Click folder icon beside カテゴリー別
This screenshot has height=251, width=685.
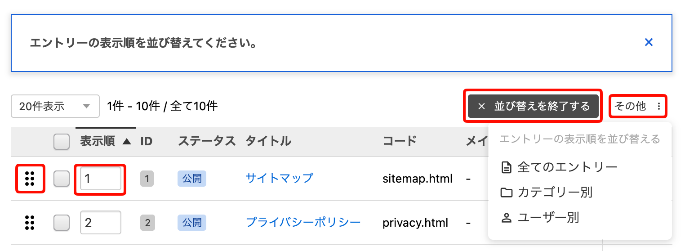click(x=507, y=193)
